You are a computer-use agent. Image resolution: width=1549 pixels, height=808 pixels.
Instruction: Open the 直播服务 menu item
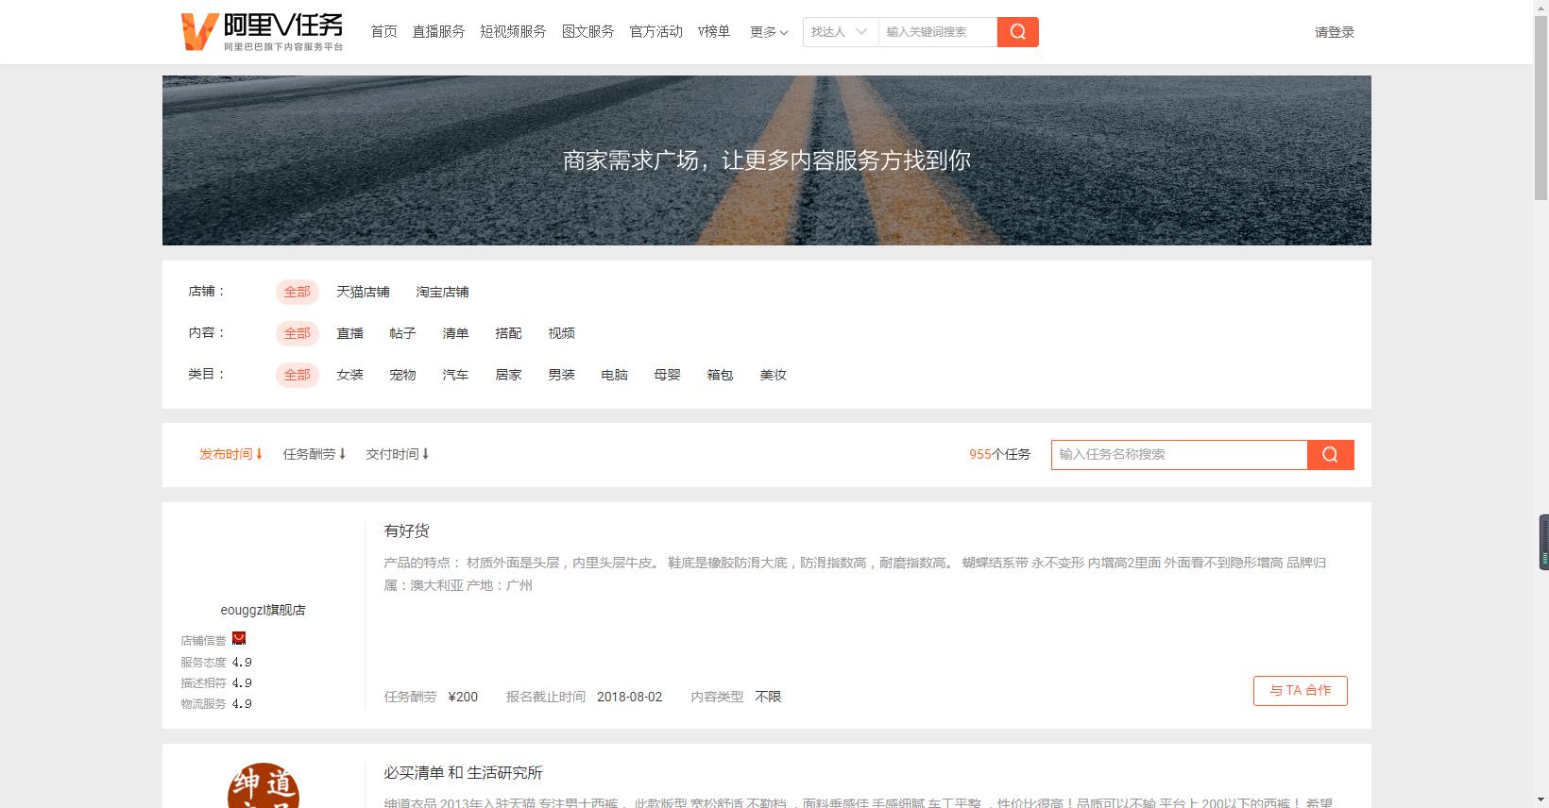tap(438, 32)
